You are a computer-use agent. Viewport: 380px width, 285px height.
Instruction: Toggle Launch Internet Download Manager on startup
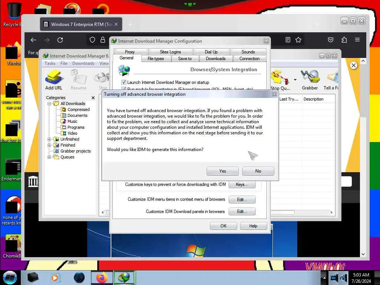124,82
